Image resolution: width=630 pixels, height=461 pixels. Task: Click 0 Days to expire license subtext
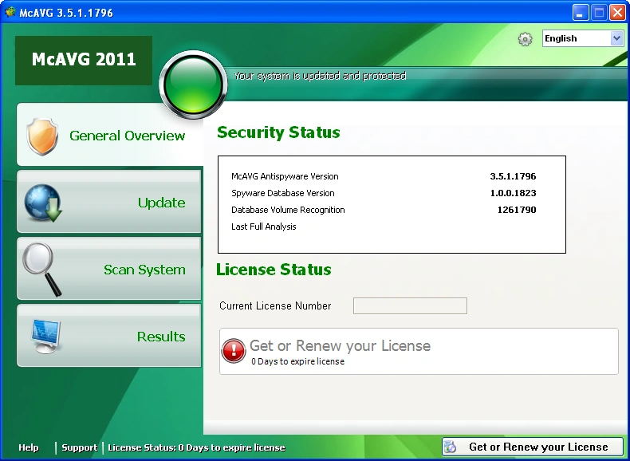point(297,361)
